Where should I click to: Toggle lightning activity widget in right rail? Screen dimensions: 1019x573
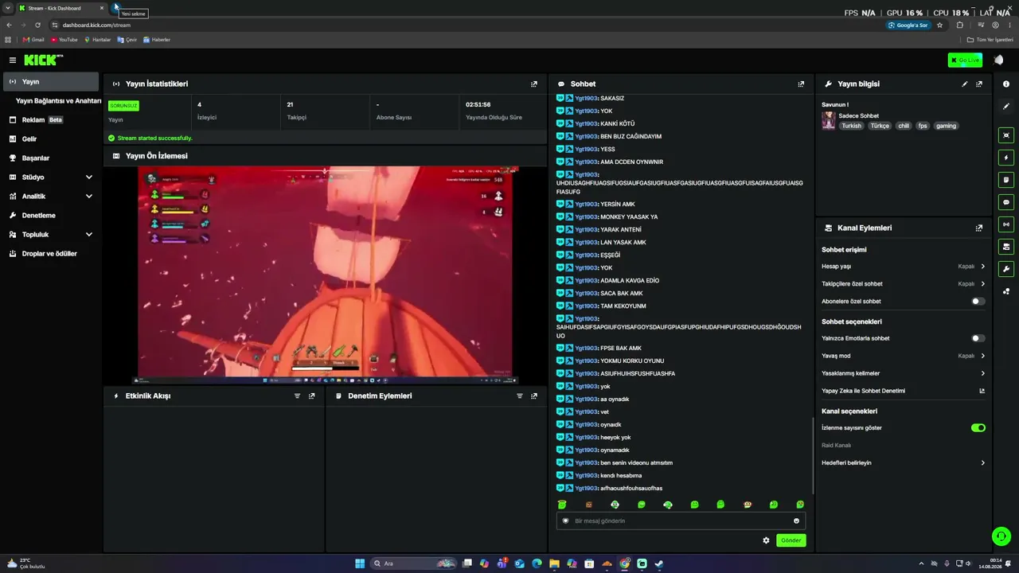tap(1006, 158)
